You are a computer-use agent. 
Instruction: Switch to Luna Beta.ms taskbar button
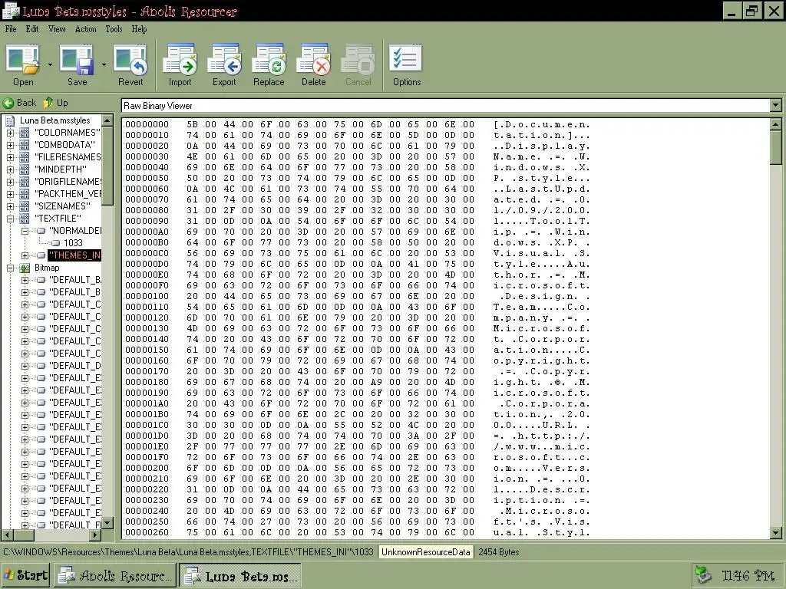click(x=240, y=575)
